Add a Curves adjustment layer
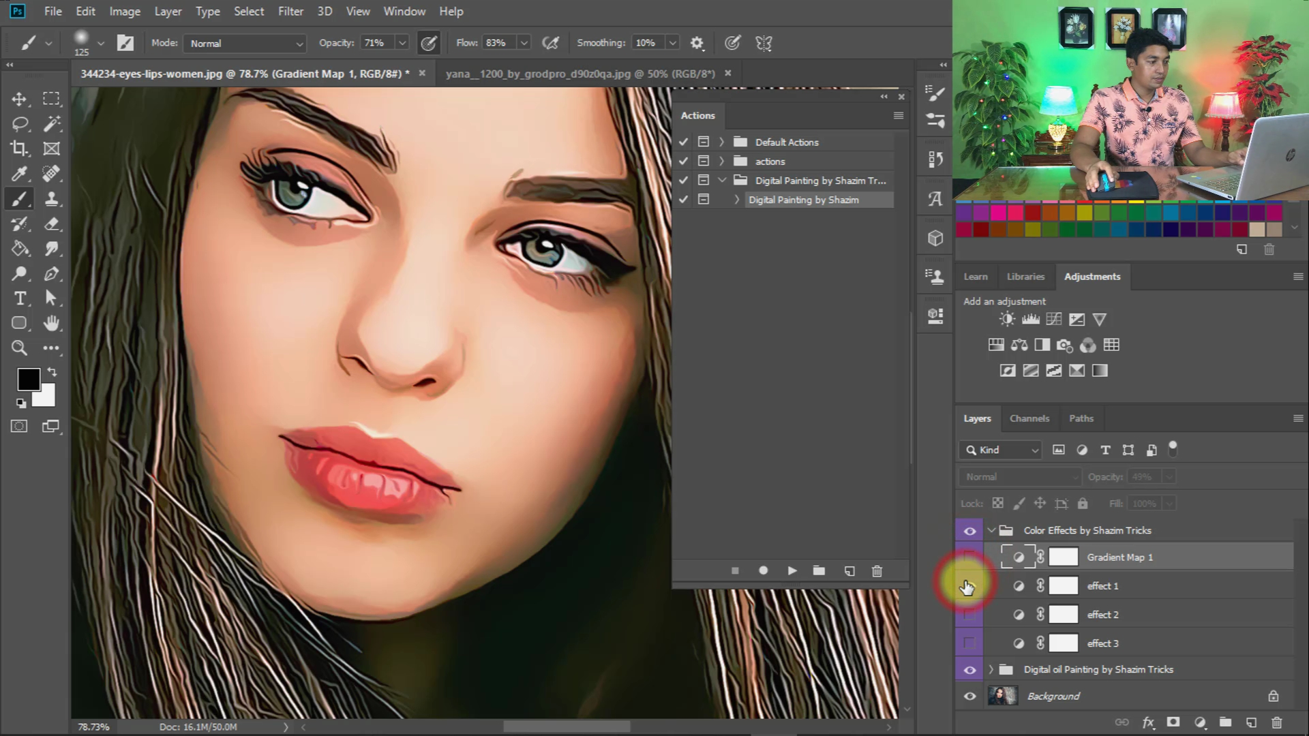This screenshot has width=1309, height=736. point(1054,319)
